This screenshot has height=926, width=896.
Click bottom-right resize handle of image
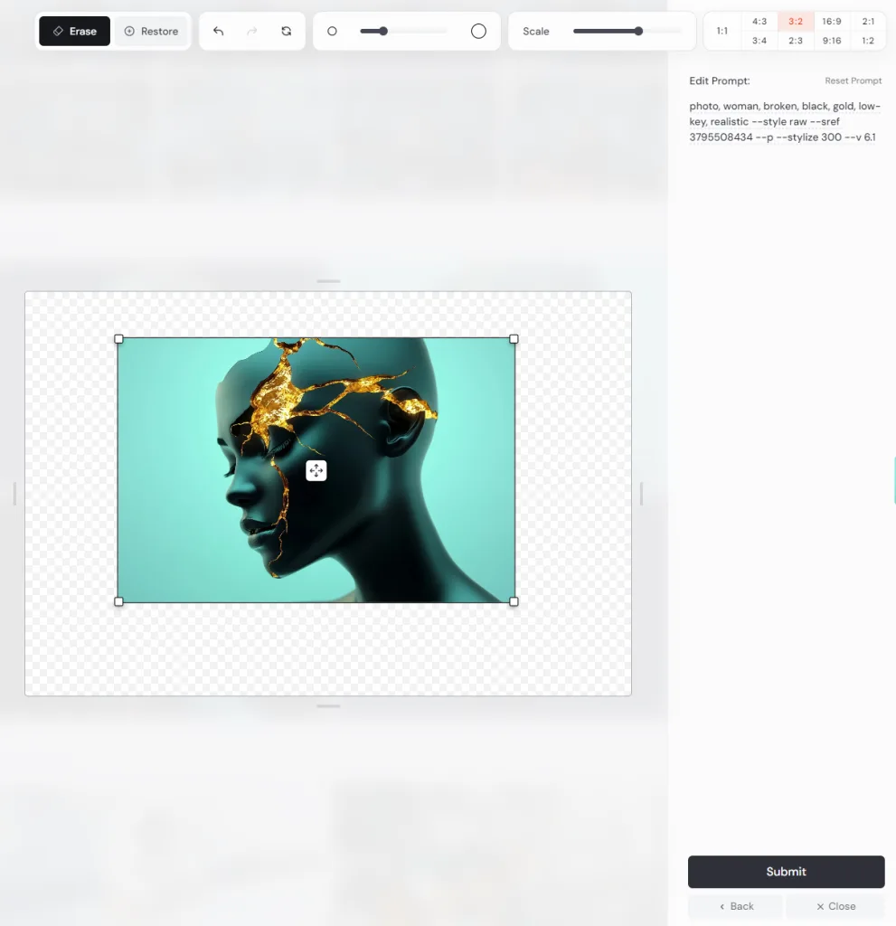pos(514,601)
